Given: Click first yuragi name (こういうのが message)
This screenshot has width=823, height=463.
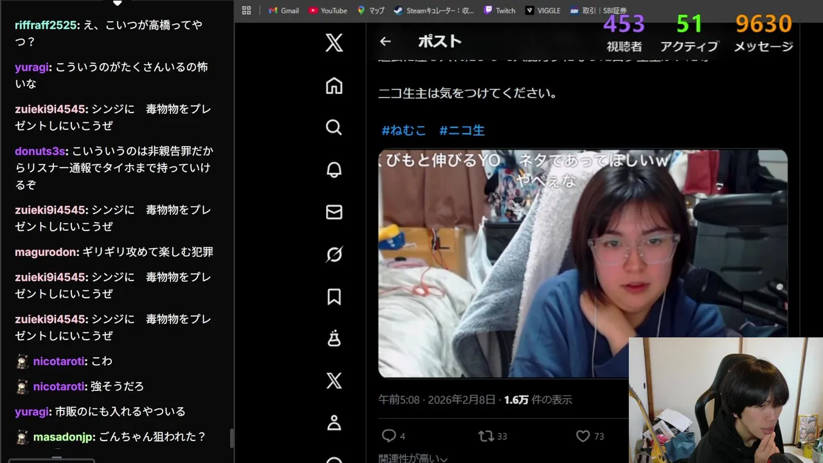Looking at the screenshot, I should [33, 67].
